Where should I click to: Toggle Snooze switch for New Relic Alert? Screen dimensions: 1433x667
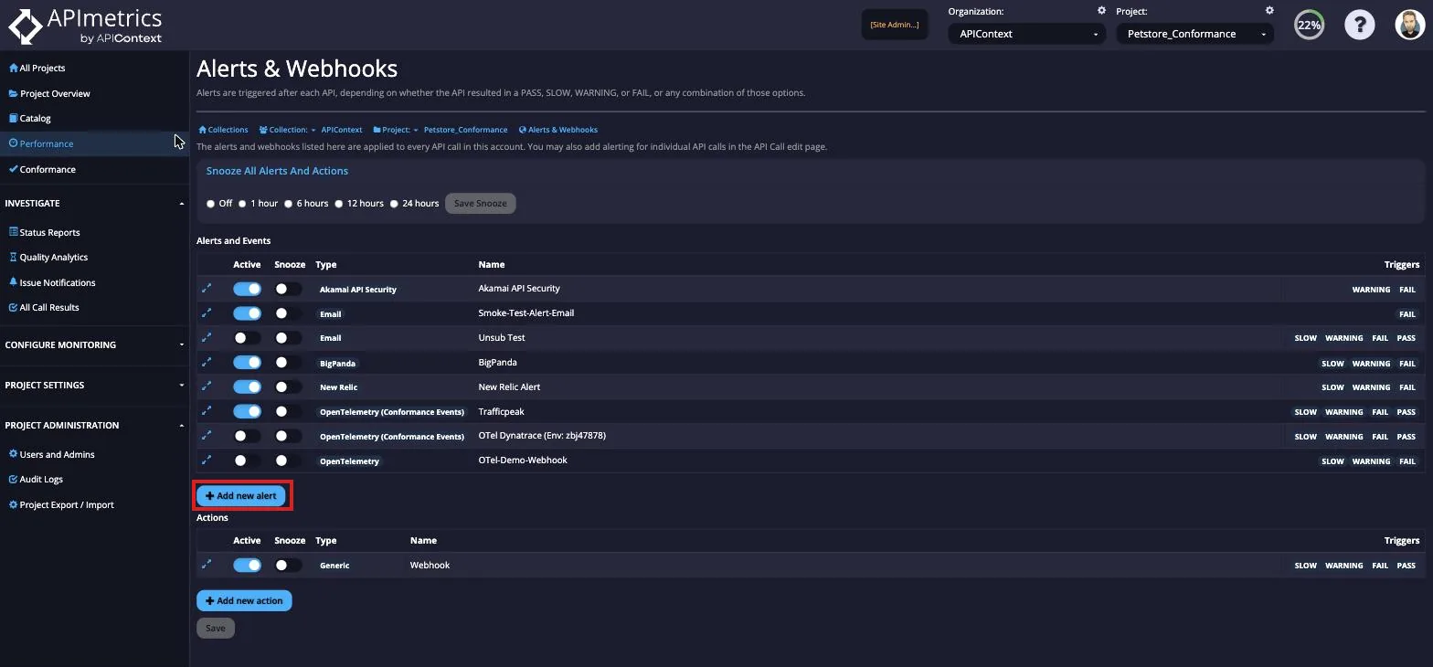pyautogui.click(x=288, y=387)
